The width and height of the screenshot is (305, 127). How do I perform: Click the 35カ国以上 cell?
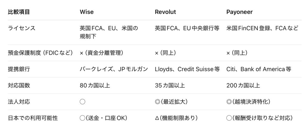170,86
